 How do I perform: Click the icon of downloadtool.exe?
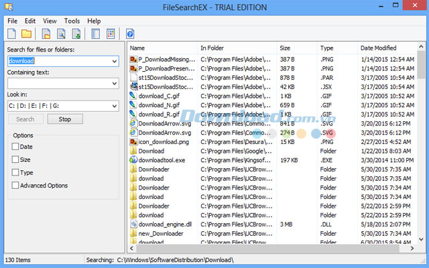(133, 160)
